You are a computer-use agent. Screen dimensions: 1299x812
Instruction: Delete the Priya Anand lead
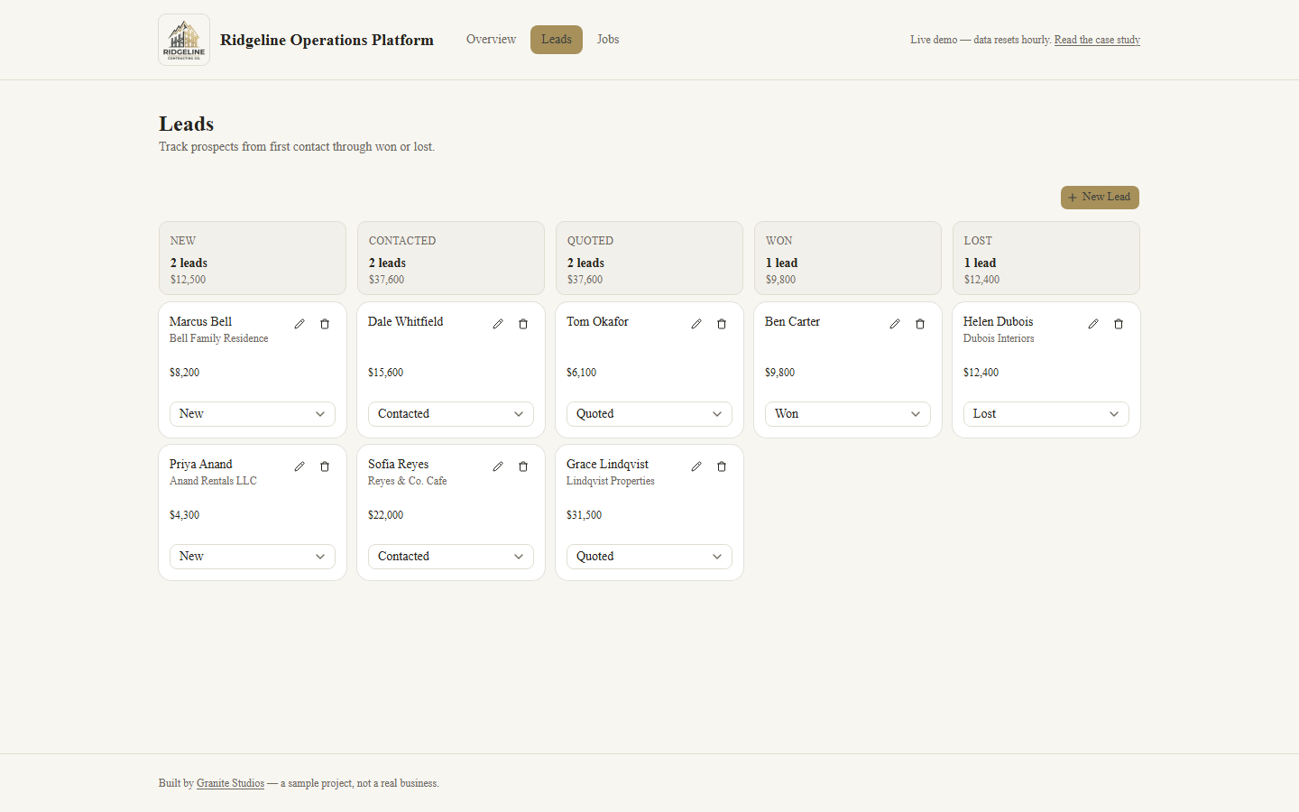[x=325, y=466]
